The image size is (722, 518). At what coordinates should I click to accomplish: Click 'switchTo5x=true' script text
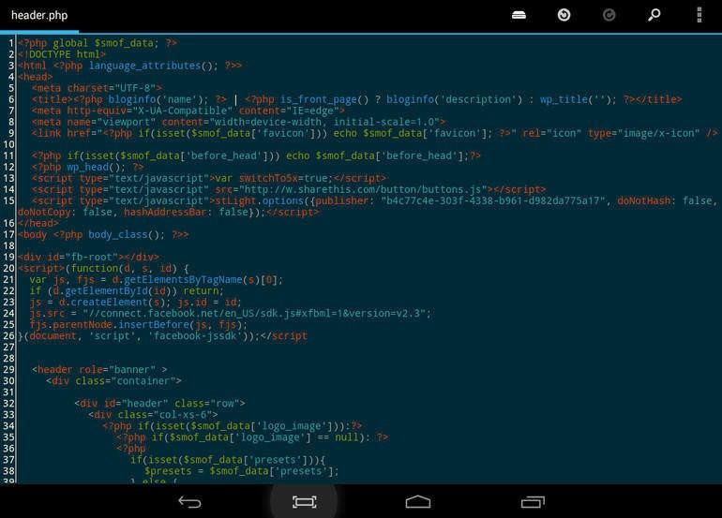tap(283, 178)
